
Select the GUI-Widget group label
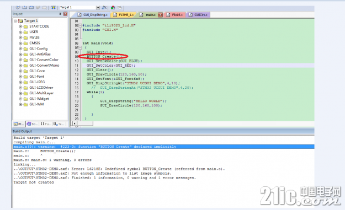pyautogui.click(x=39, y=99)
